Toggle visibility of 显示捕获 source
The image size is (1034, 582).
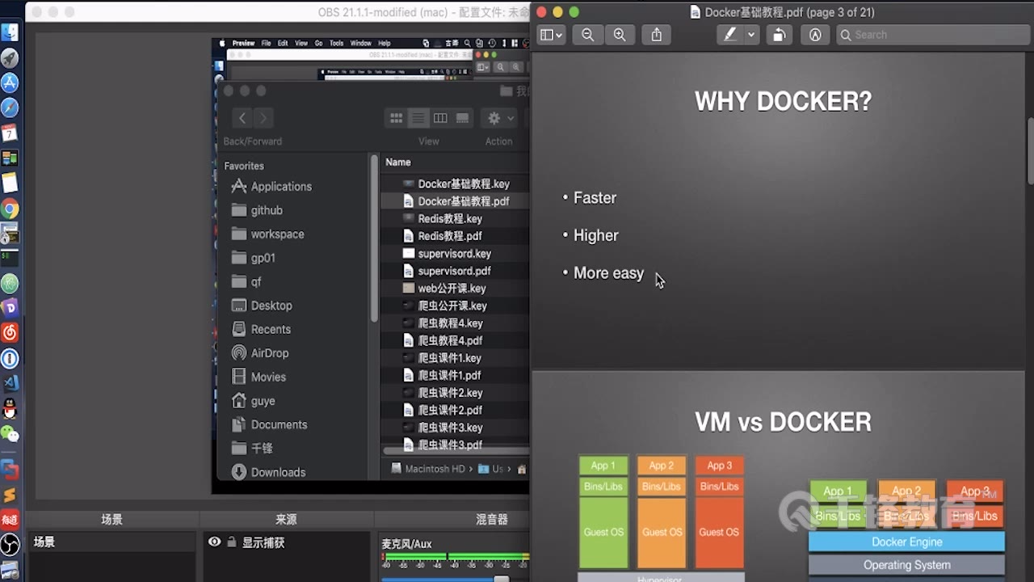pyautogui.click(x=214, y=542)
